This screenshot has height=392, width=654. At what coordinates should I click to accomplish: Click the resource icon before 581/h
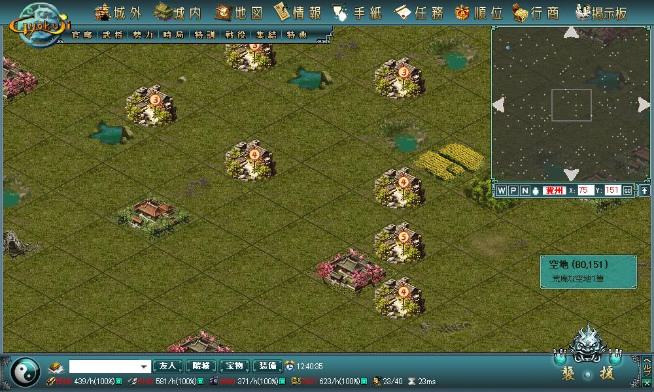[132, 381]
